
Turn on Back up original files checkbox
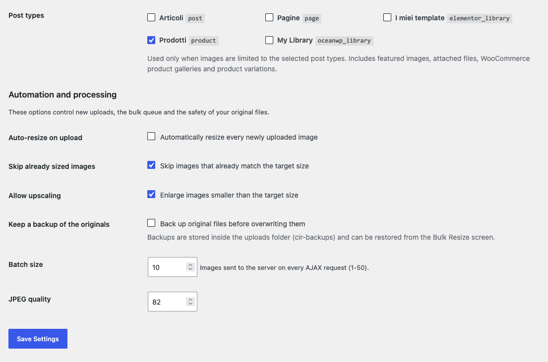coord(151,223)
